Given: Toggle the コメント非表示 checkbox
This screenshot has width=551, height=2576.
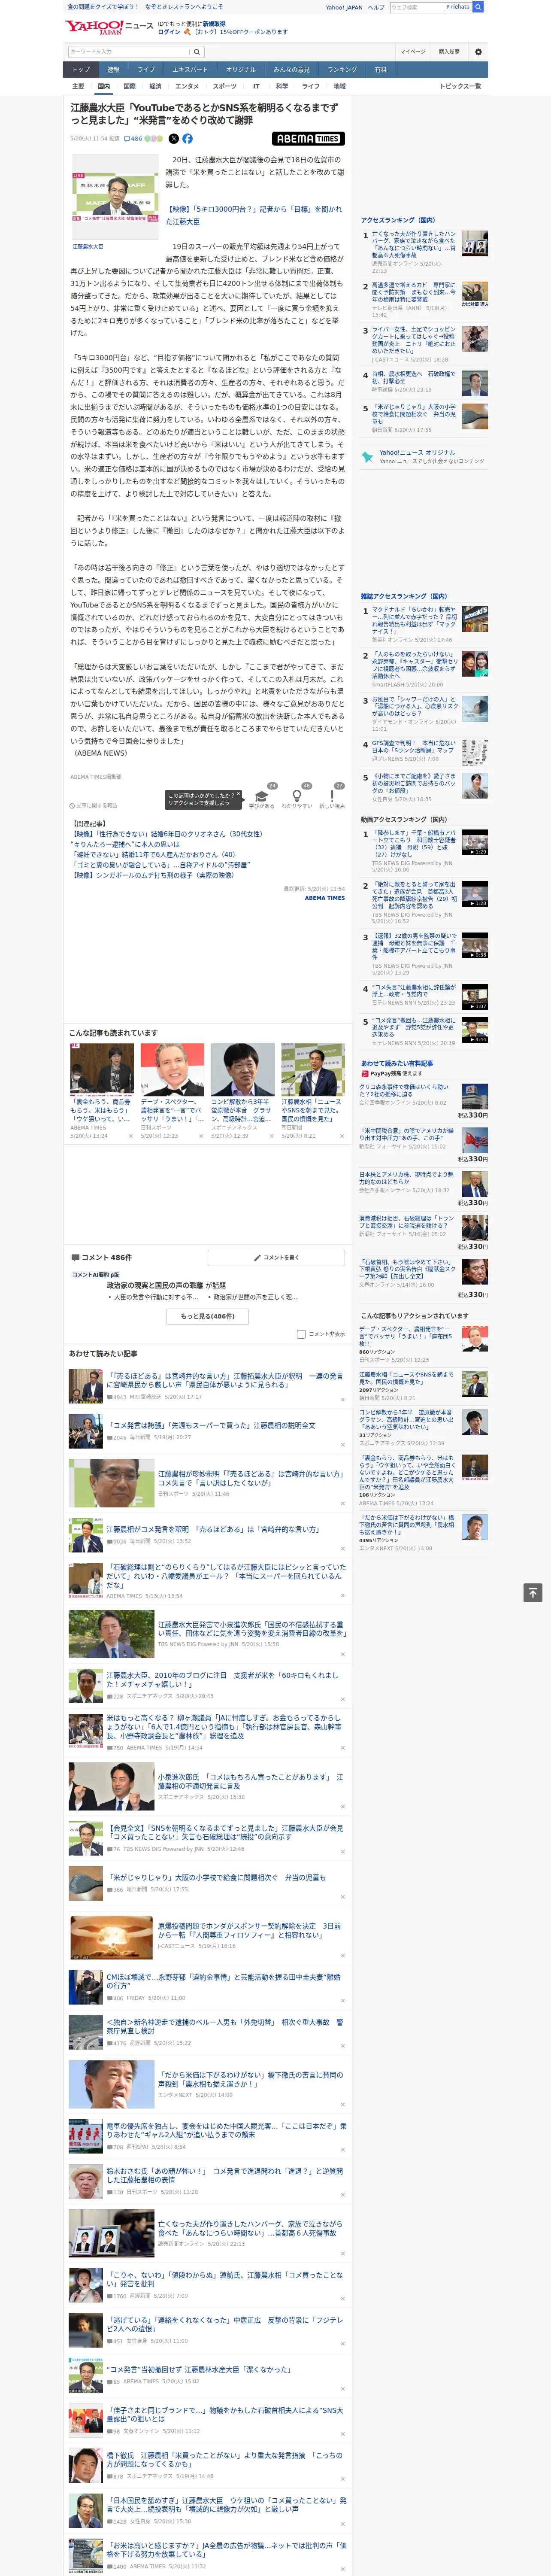Looking at the screenshot, I should tap(301, 1334).
